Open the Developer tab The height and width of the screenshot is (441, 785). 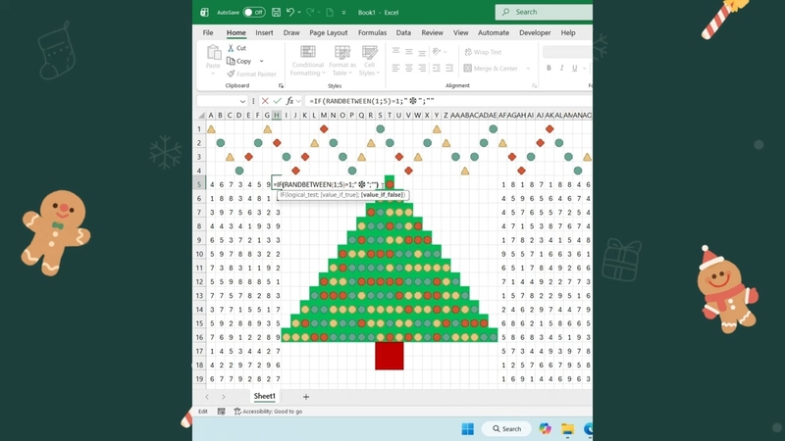click(x=535, y=32)
